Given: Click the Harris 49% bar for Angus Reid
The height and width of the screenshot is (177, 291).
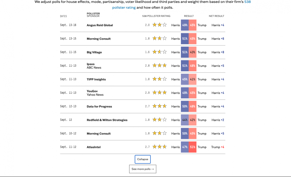Looking at the screenshot, I should (x=185, y=25).
